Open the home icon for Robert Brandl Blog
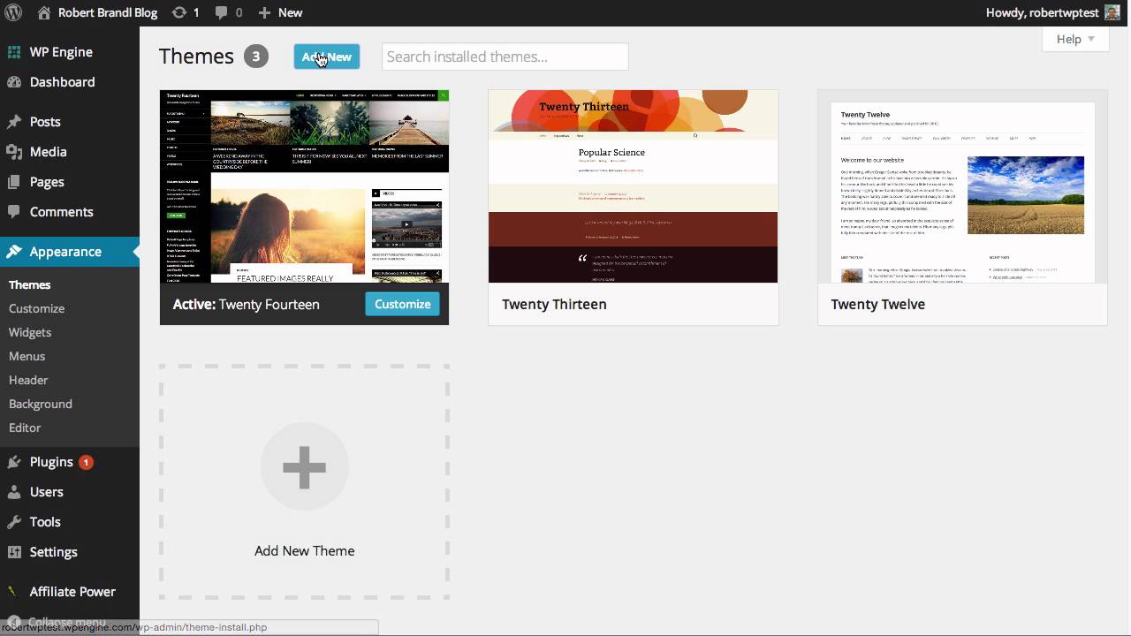1131x636 pixels. [44, 12]
